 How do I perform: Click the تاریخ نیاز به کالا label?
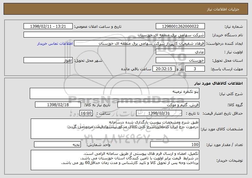[x=98, y=105]
